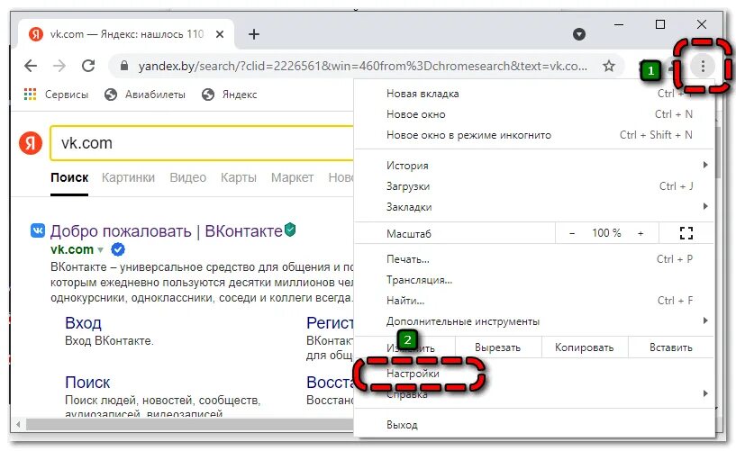Click the padlock site info icon
The height and width of the screenshot is (451, 736).
coord(124,66)
